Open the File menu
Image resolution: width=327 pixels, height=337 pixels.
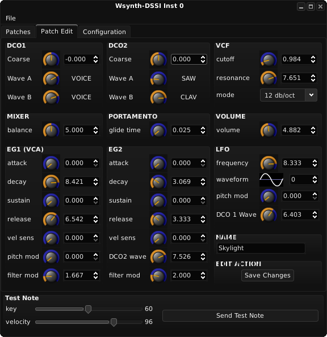click(x=11, y=18)
